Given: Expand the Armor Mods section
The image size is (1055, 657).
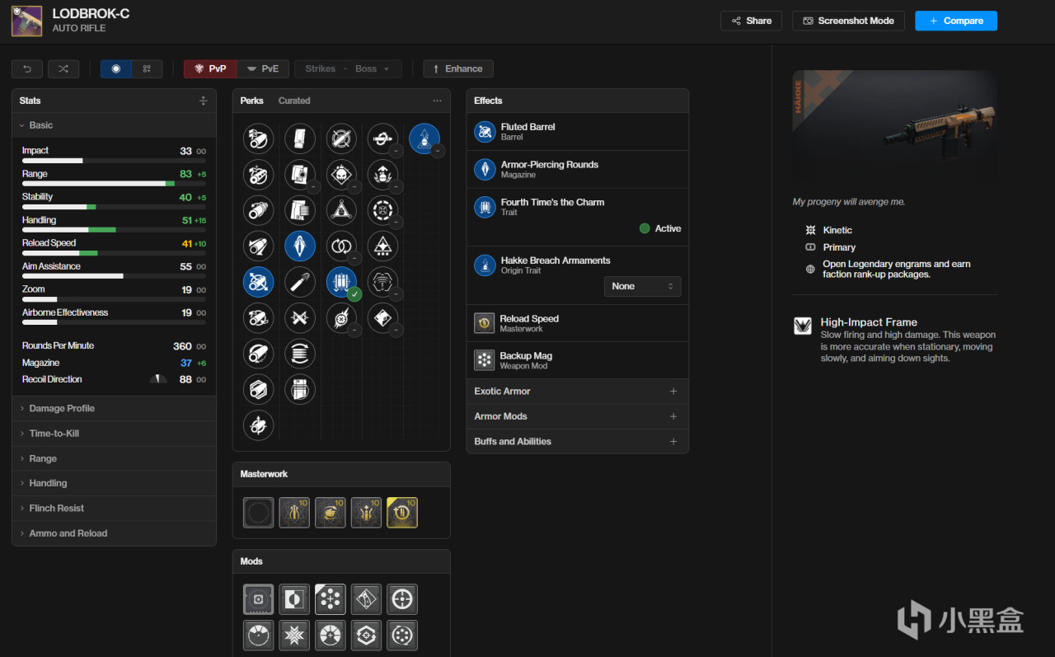Looking at the screenshot, I should (577, 416).
